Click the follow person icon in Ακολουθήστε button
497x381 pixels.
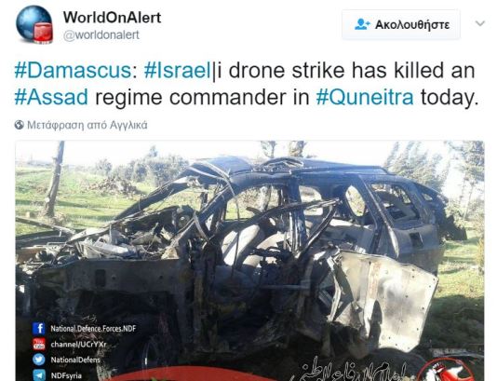[362, 24]
